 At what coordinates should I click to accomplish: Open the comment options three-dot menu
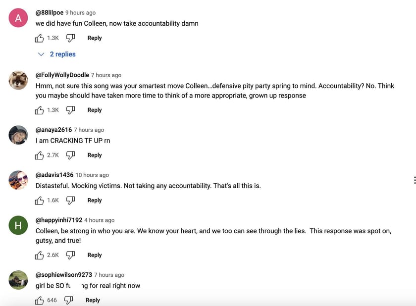(x=414, y=180)
